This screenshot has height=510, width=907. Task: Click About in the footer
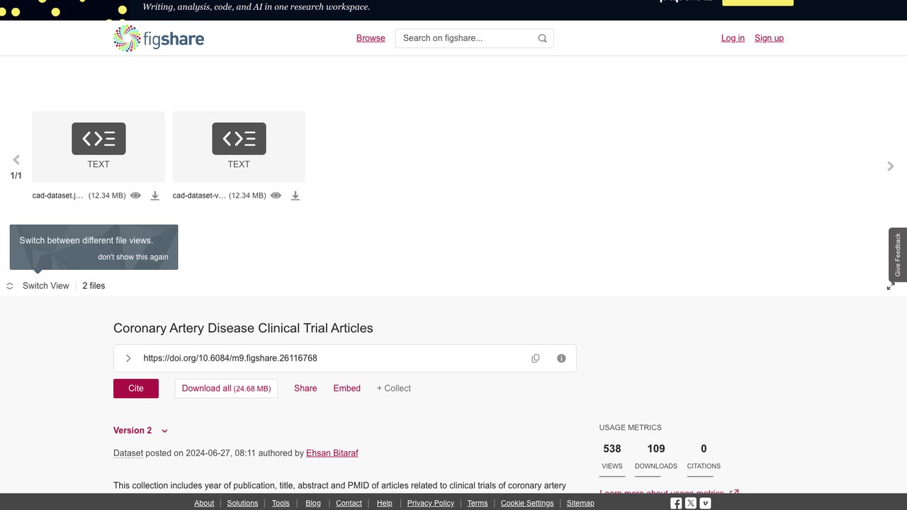204,503
